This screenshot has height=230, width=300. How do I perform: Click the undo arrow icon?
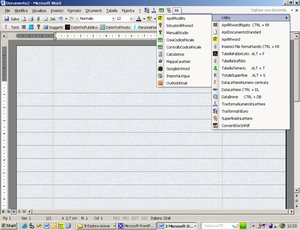pos(61,18)
